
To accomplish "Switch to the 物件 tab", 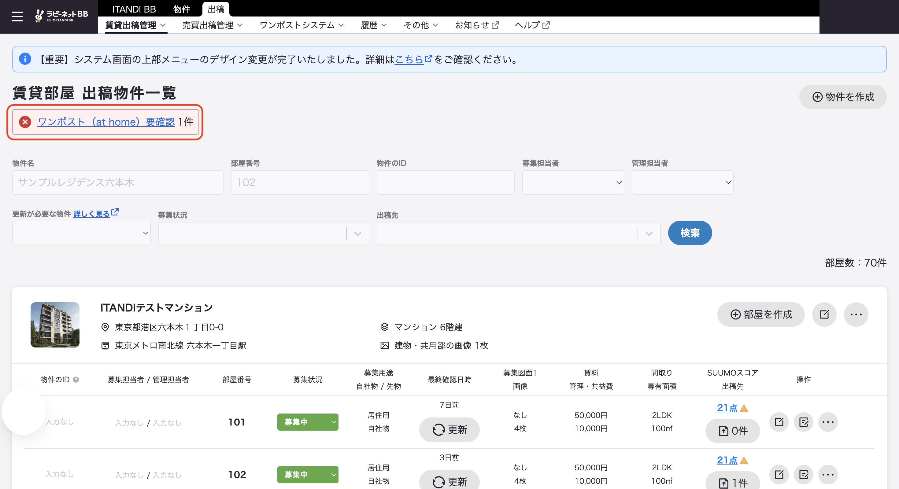I will tap(182, 9).
